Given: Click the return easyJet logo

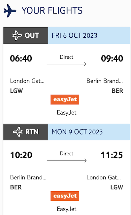Looking at the screenshot, I should (65, 196).
